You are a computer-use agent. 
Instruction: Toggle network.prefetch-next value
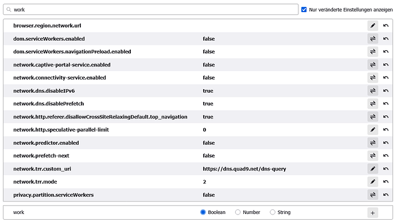pos(372,156)
